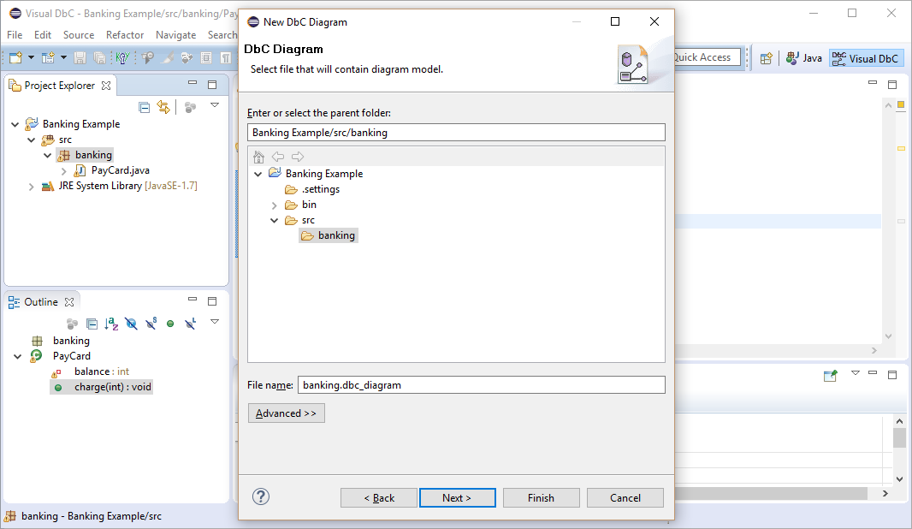Collapse banking package in Project Explorer
The width and height of the screenshot is (912, 529).
tap(48, 155)
